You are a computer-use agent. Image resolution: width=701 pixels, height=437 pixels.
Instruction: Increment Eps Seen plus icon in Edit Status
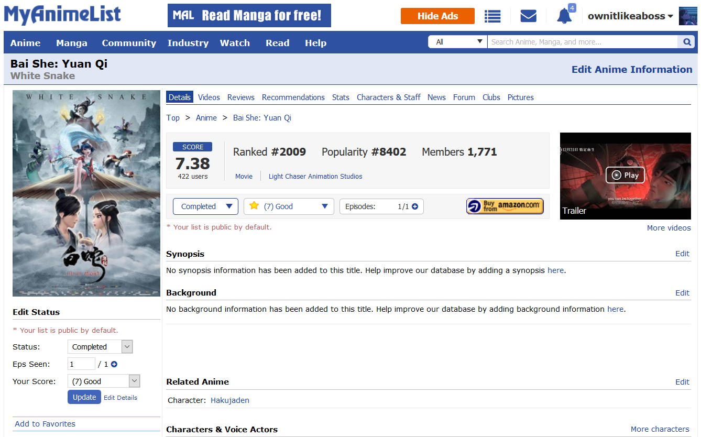pos(114,364)
